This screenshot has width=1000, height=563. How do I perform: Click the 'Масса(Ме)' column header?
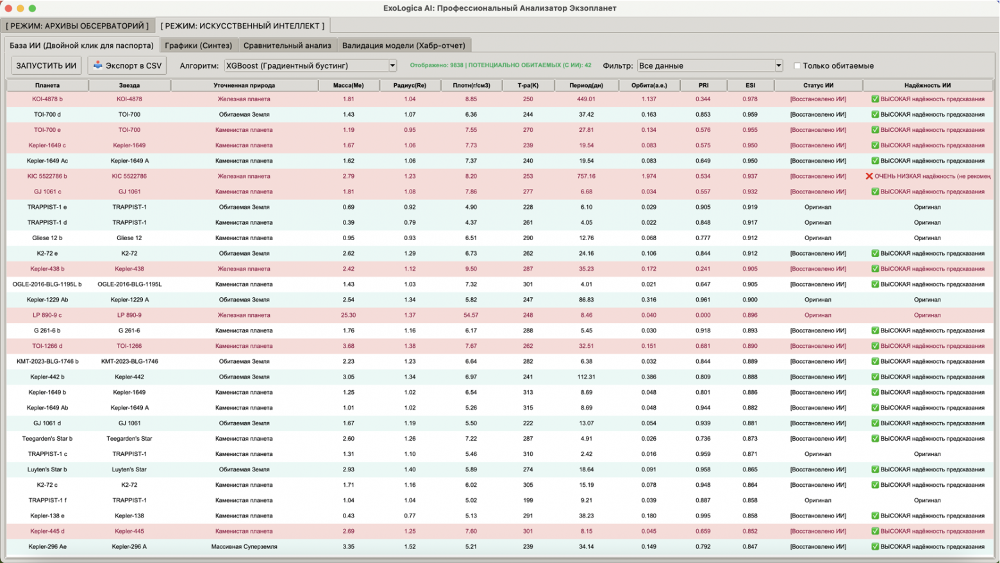(348, 85)
